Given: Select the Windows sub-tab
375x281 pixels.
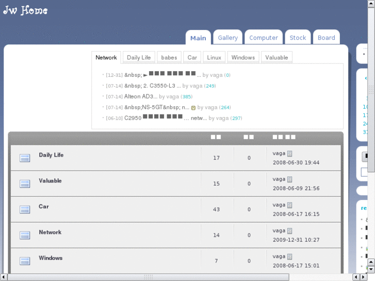Looking at the screenshot, I should [243, 57].
